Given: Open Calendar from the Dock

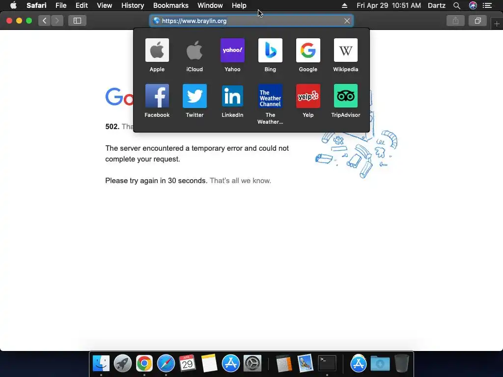Looking at the screenshot, I should click(187, 364).
